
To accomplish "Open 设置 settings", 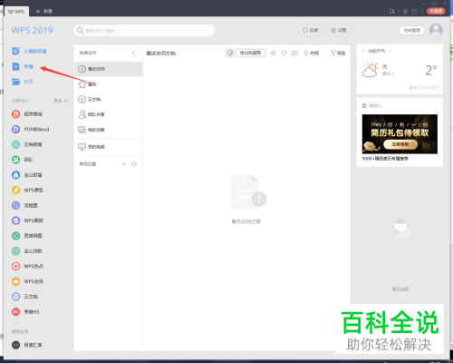I will (339, 30).
